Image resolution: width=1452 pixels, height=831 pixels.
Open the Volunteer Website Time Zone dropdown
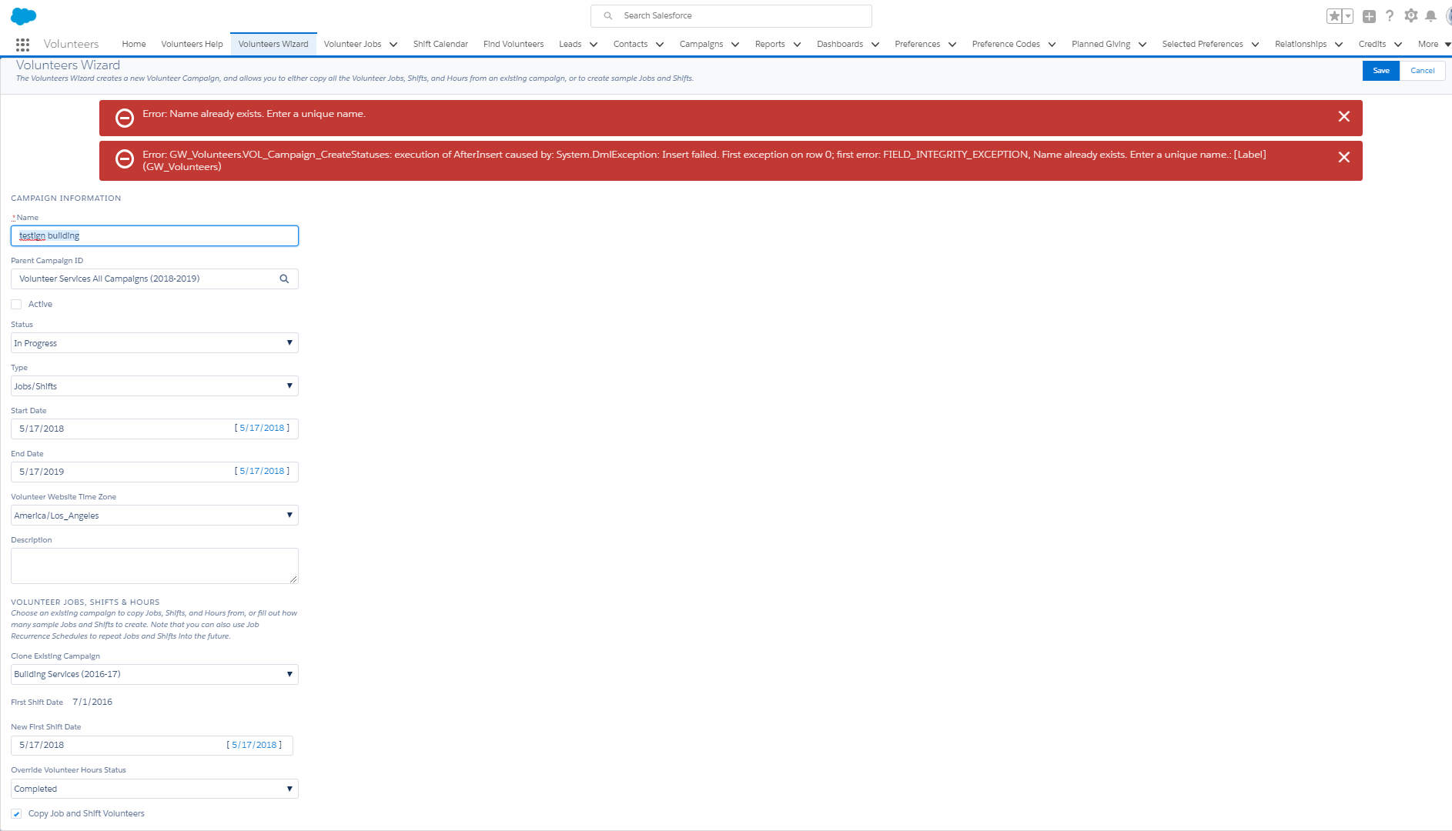pyautogui.click(x=155, y=516)
